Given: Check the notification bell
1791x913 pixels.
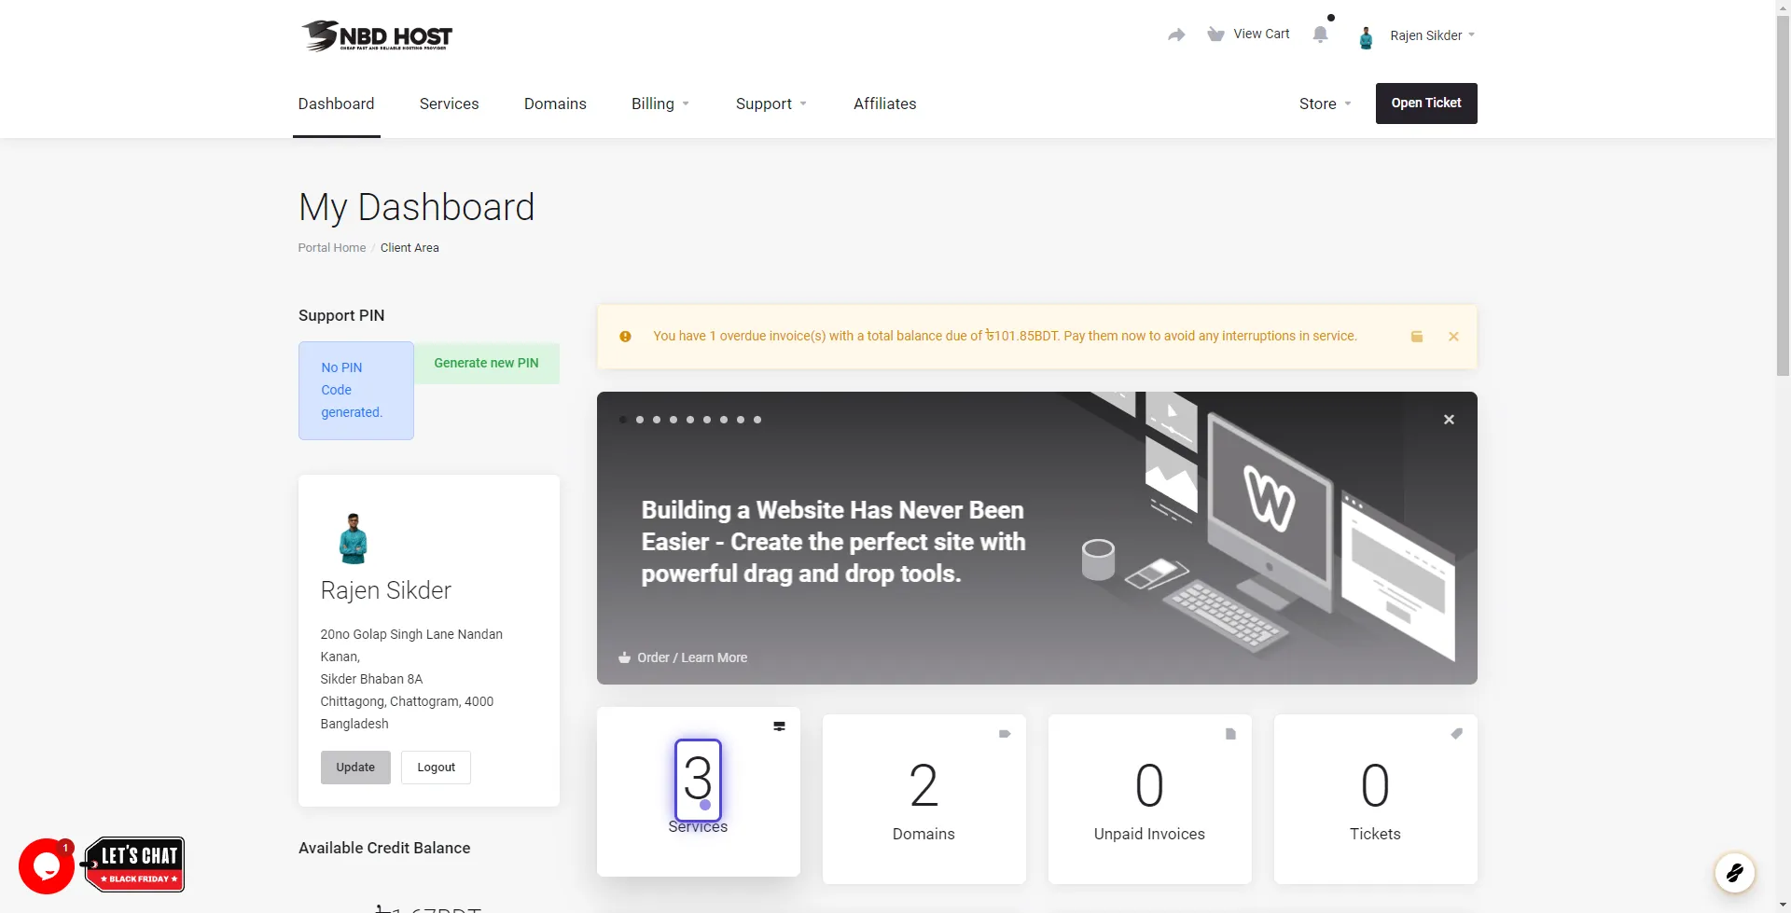Looking at the screenshot, I should pyautogui.click(x=1322, y=35).
